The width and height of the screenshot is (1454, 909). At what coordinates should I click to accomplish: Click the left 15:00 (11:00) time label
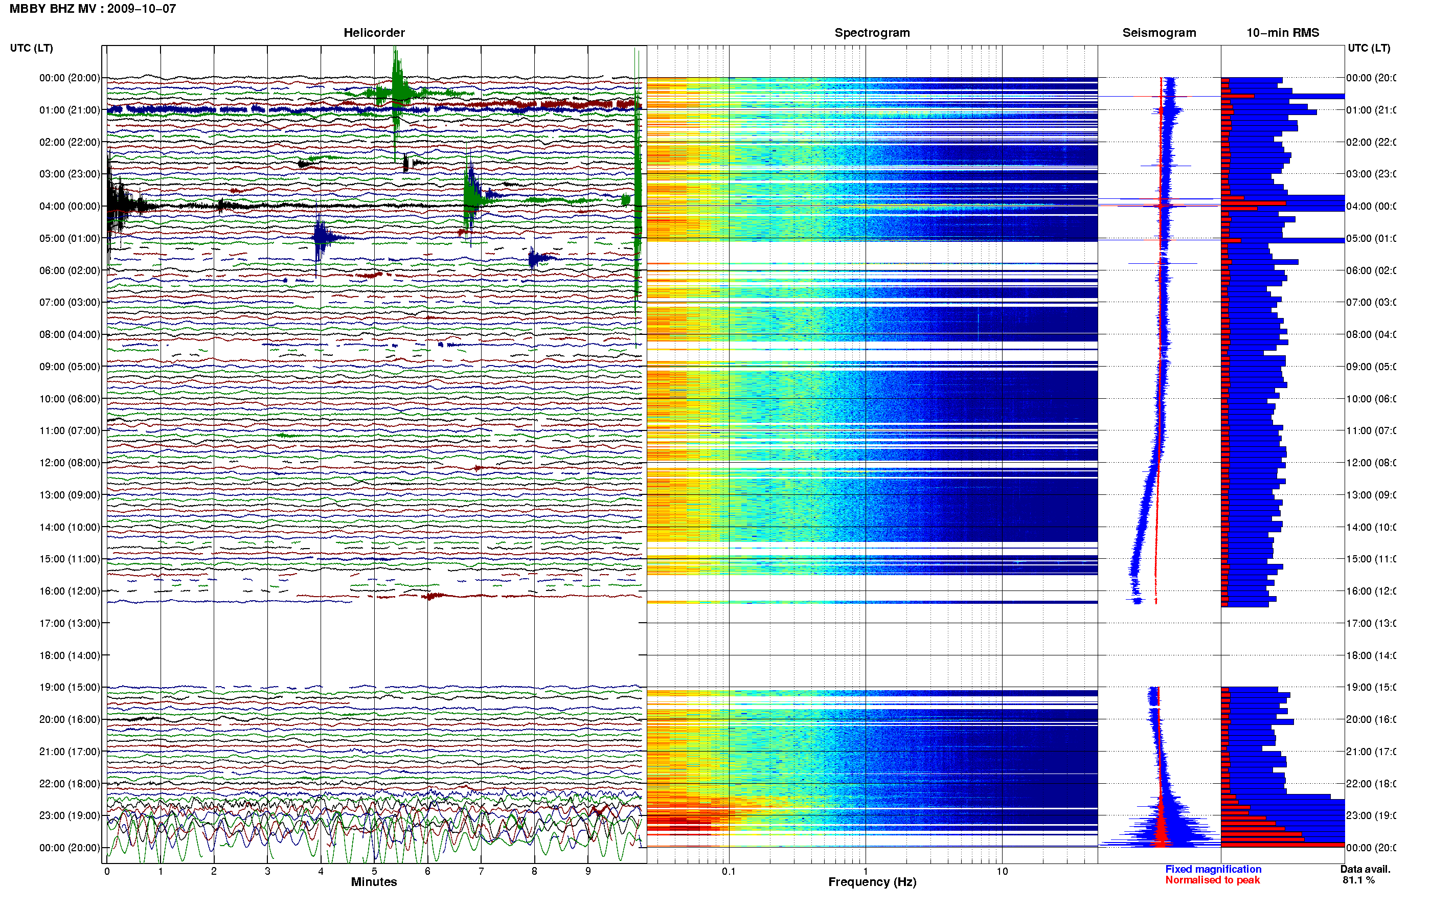[x=69, y=558]
